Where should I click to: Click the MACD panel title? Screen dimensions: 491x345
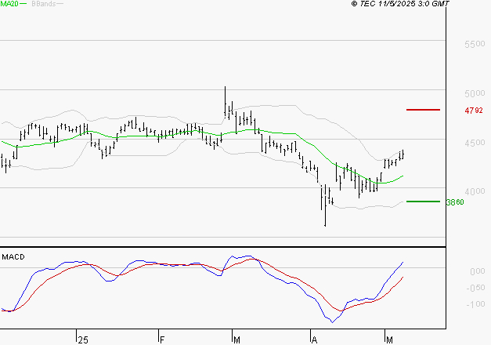13,256
